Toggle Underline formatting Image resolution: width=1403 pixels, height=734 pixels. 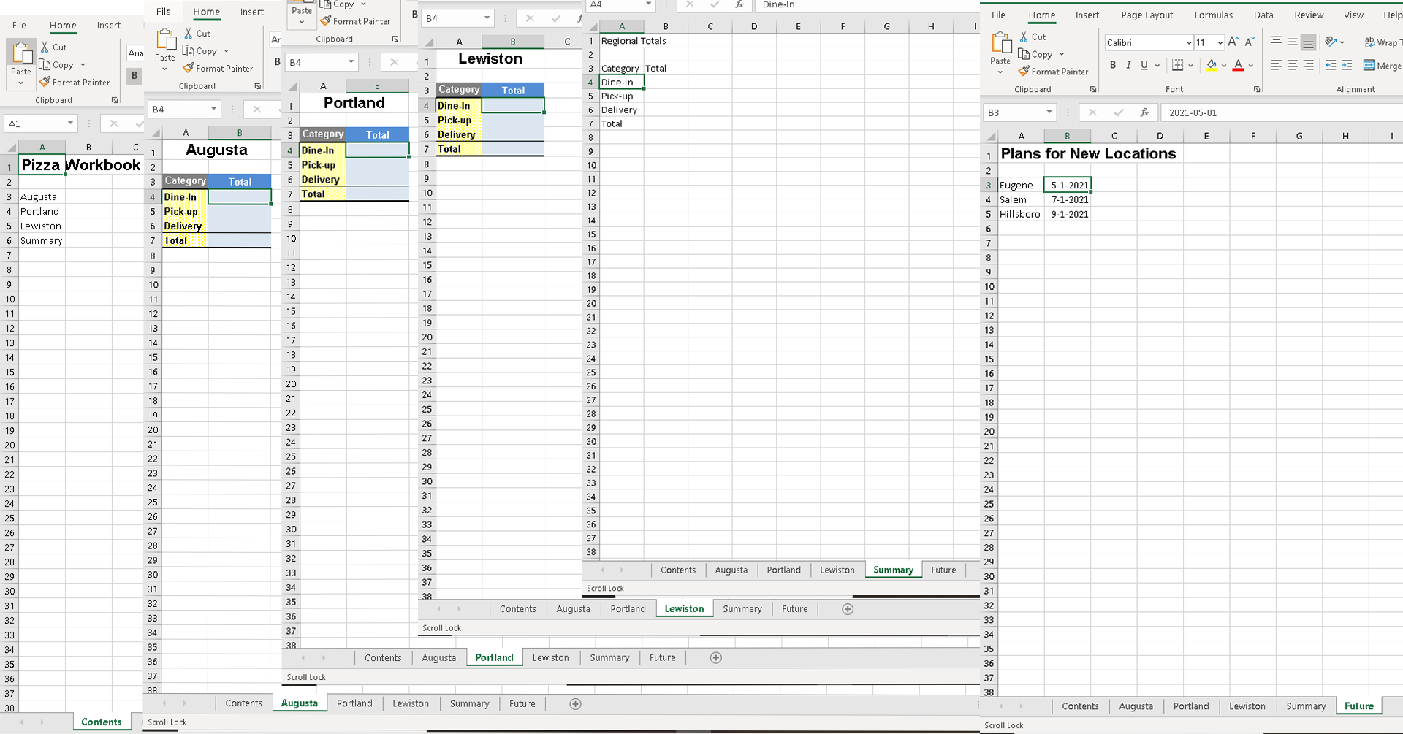(1144, 65)
